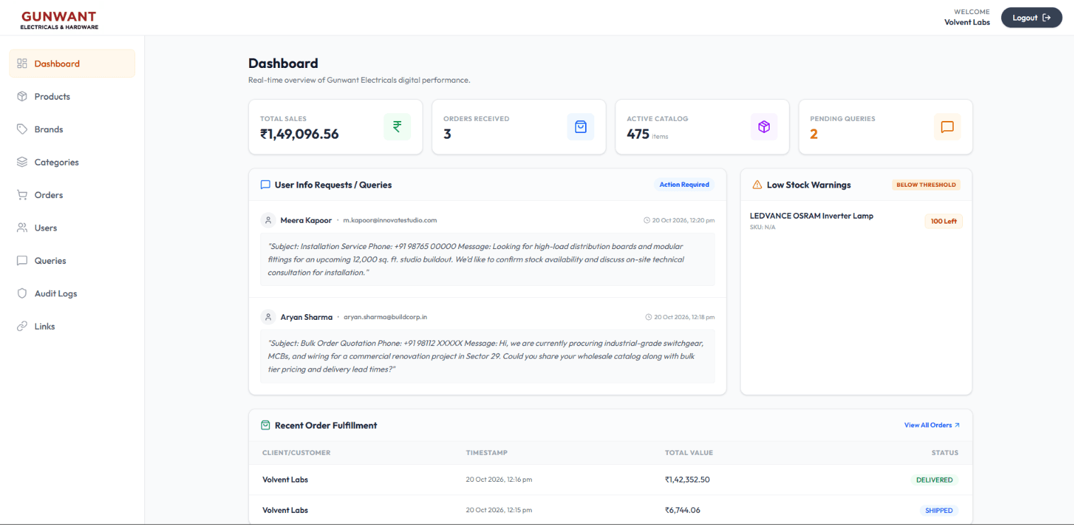This screenshot has height=525, width=1074.
Task: Click Aryan Sharma's email address
Action: point(386,317)
